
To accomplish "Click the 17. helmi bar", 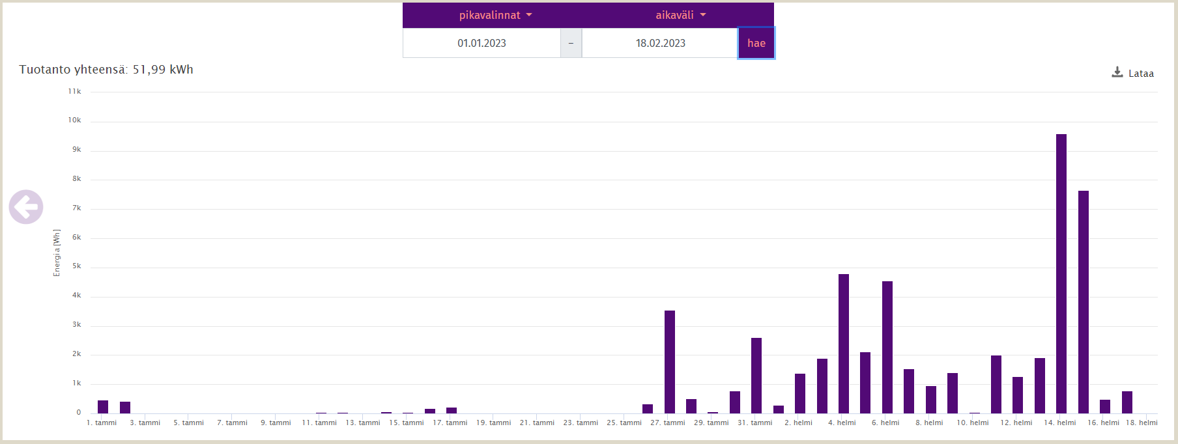I will [x=1127, y=402].
